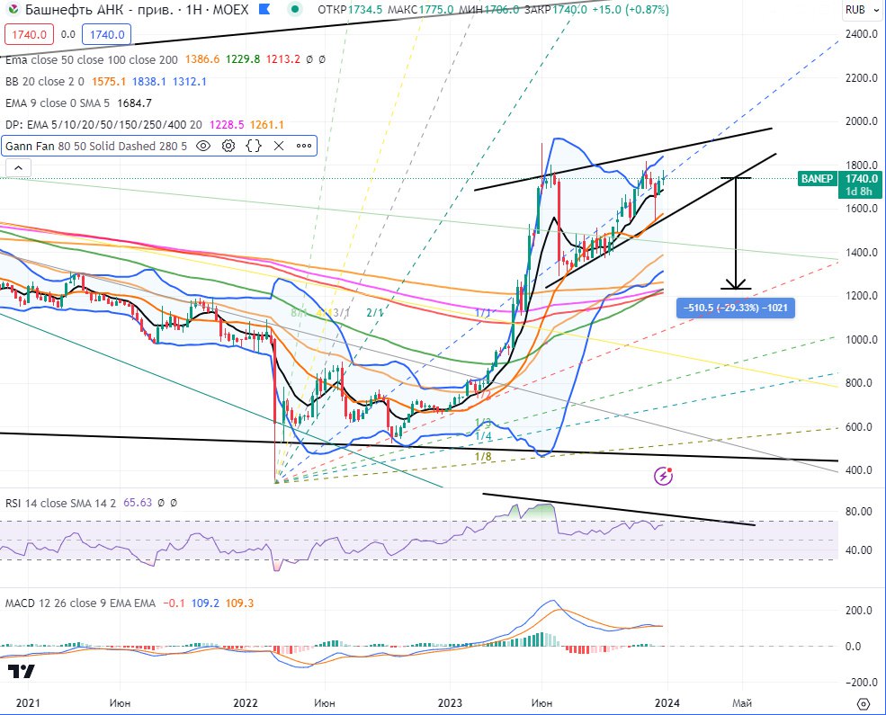Screen dimensions: 886x715
Task: Click the 2024 time axis label
Action: click(667, 703)
